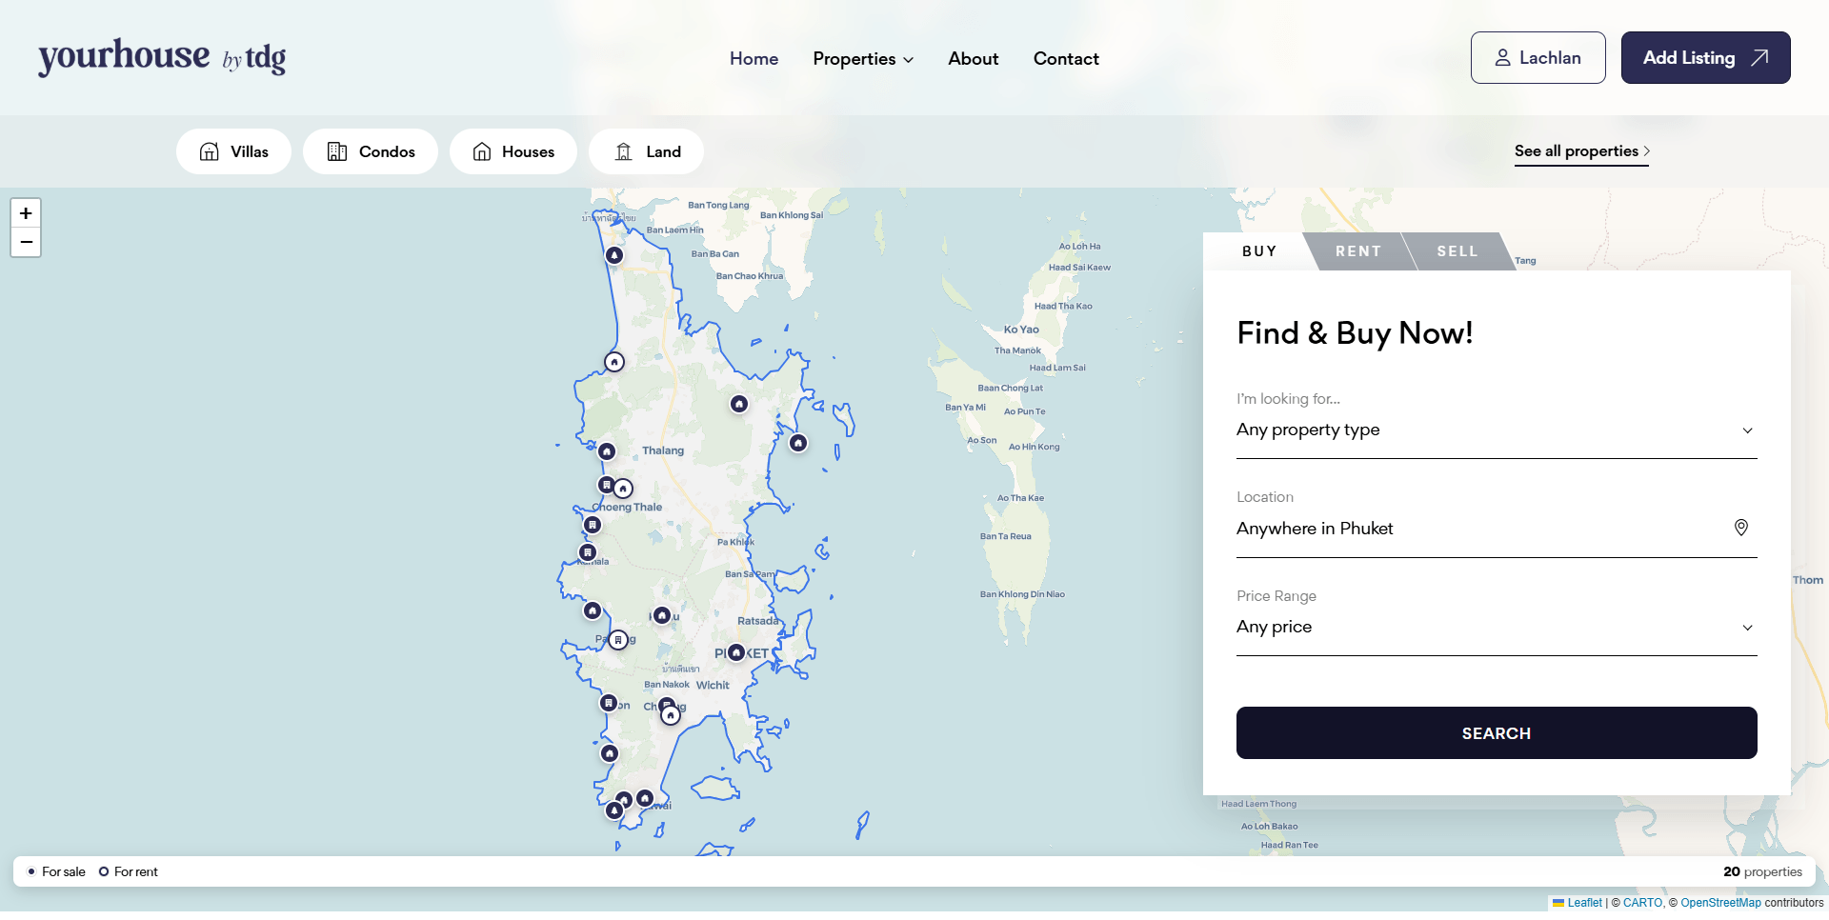Select the marker over the Phuket town label
Screen dimensions: 1829x920
(735, 652)
